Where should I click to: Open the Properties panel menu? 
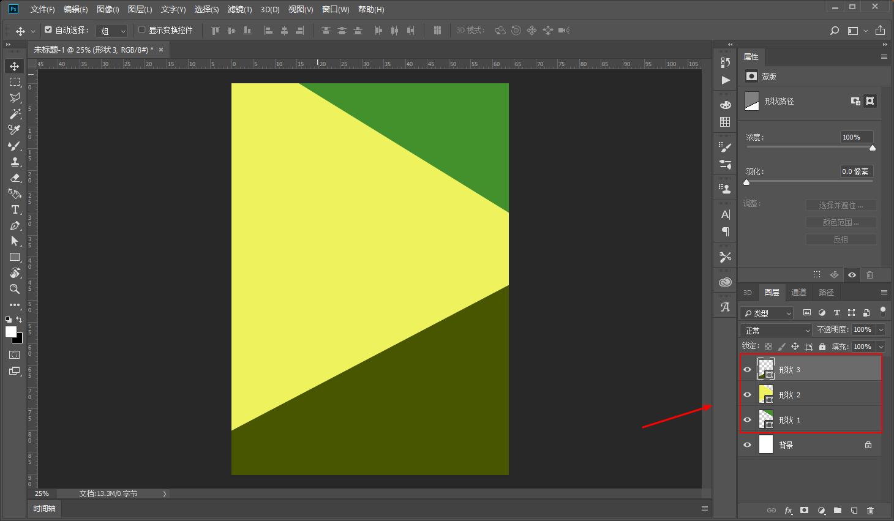[x=884, y=56]
